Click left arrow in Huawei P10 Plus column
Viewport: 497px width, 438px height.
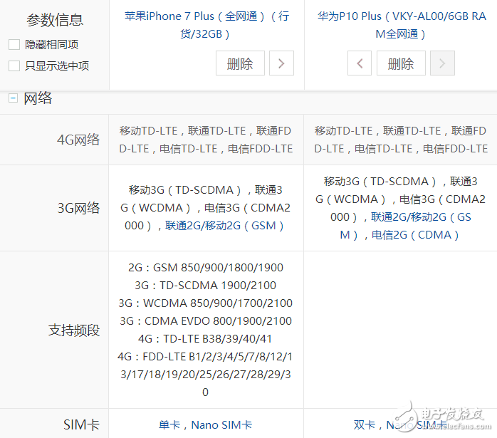(360, 63)
